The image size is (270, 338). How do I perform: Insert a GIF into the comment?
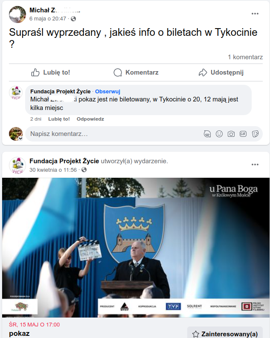pos(243,134)
